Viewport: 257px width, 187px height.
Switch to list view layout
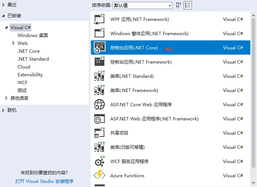[x=188, y=5]
